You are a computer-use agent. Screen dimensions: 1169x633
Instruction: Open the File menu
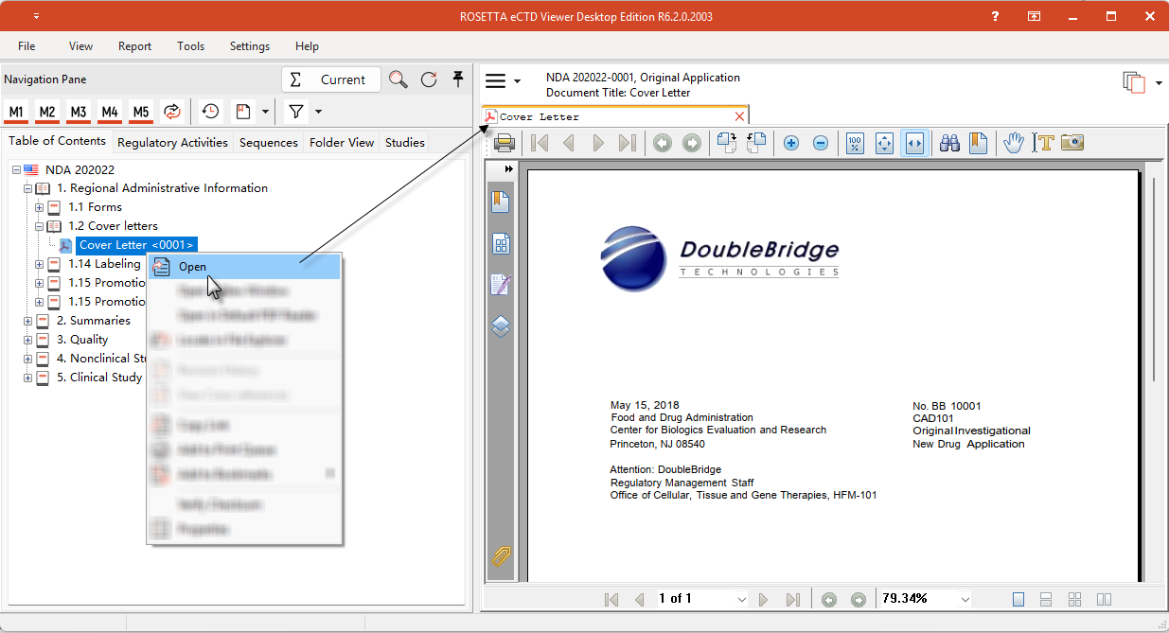27,46
